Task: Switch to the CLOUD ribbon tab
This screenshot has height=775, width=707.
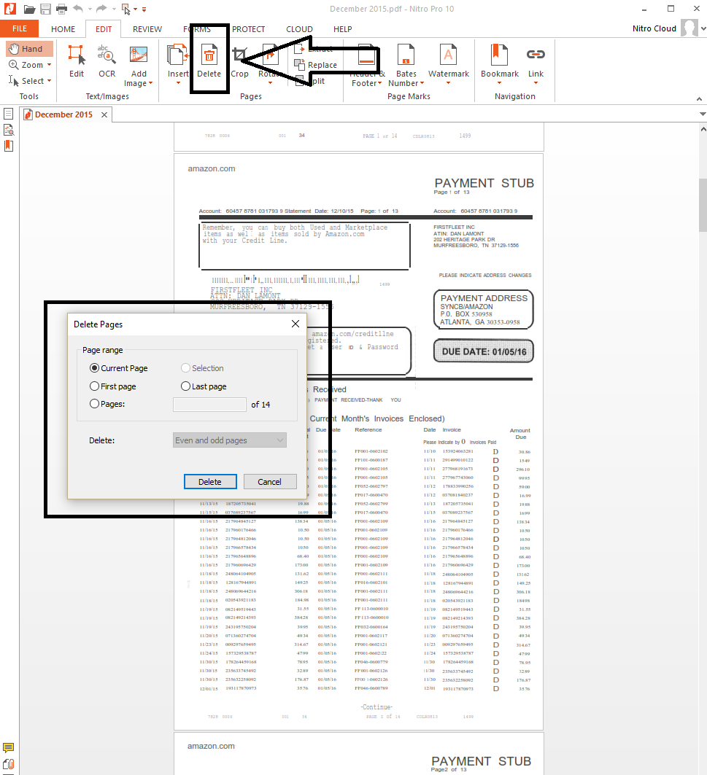Action: (299, 29)
